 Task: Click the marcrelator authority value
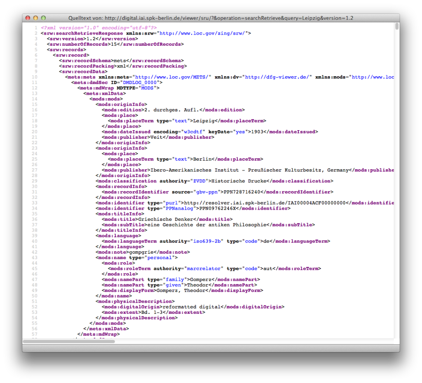click(x=204, y=269)
